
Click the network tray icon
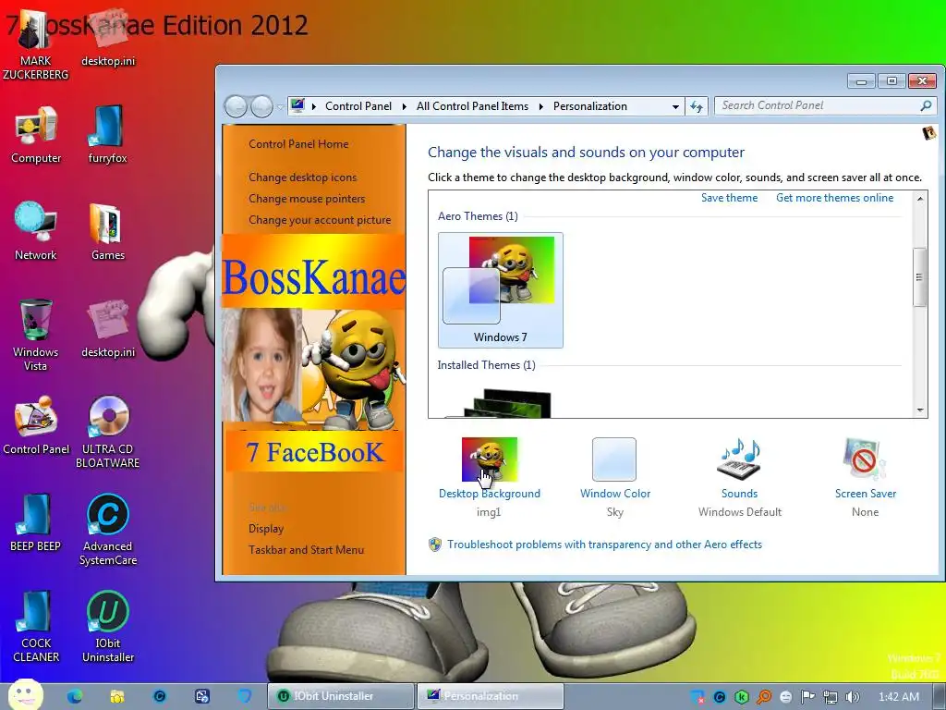pyautogui.click(x=831, y=697)
